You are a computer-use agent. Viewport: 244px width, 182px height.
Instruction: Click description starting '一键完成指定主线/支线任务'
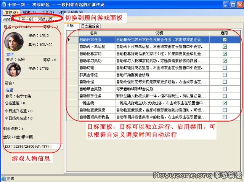(x=162, y=103)
